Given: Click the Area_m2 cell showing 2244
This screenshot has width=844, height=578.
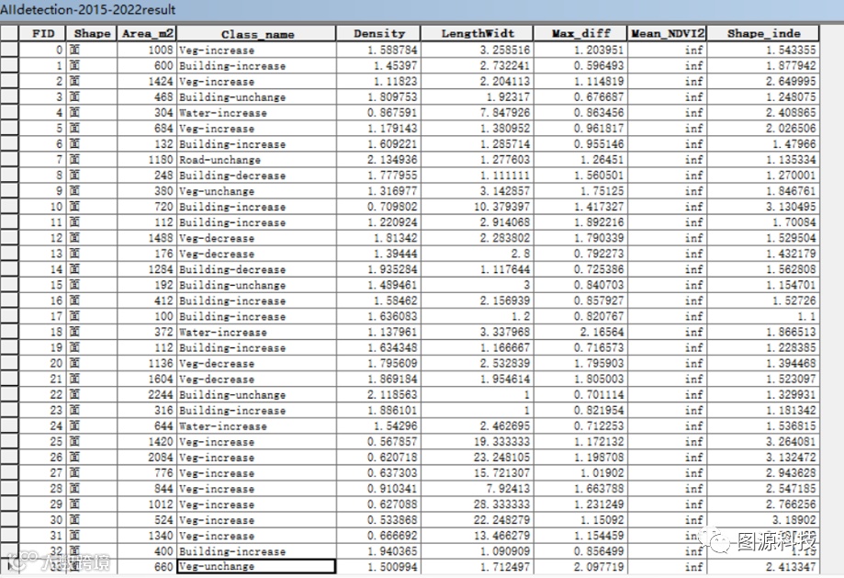Looking at the screenshot, I should [147, 395].
